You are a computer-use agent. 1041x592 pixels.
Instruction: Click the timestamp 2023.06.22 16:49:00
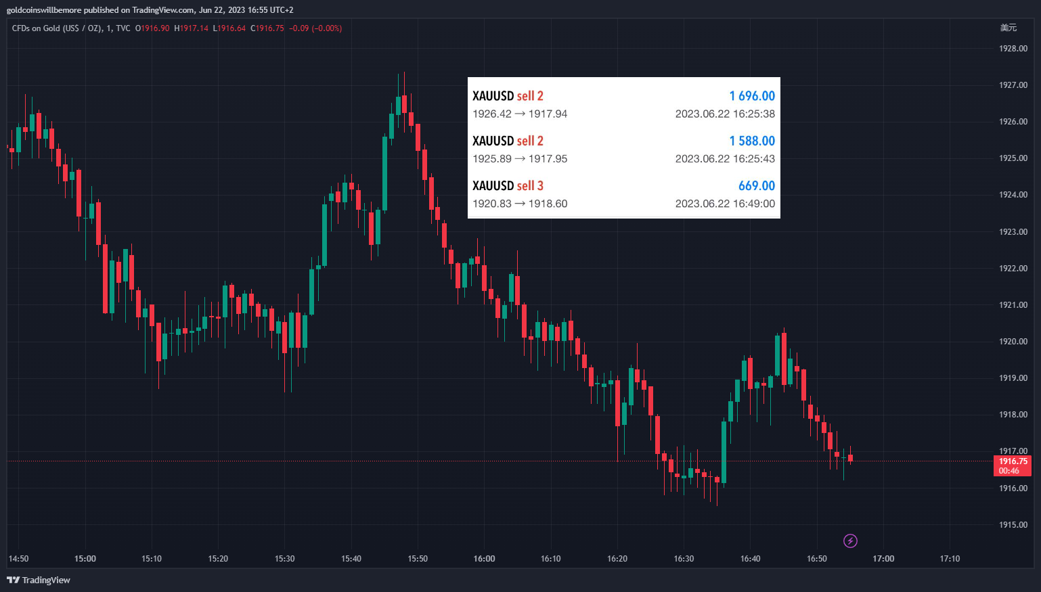(x=725, y=204)
